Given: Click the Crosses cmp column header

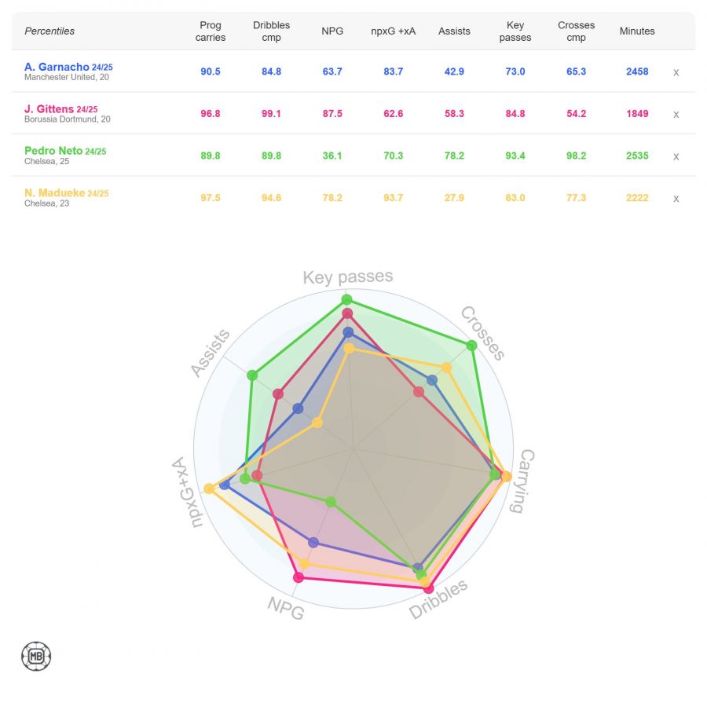Looking at the screenshot, I should 576,31.
